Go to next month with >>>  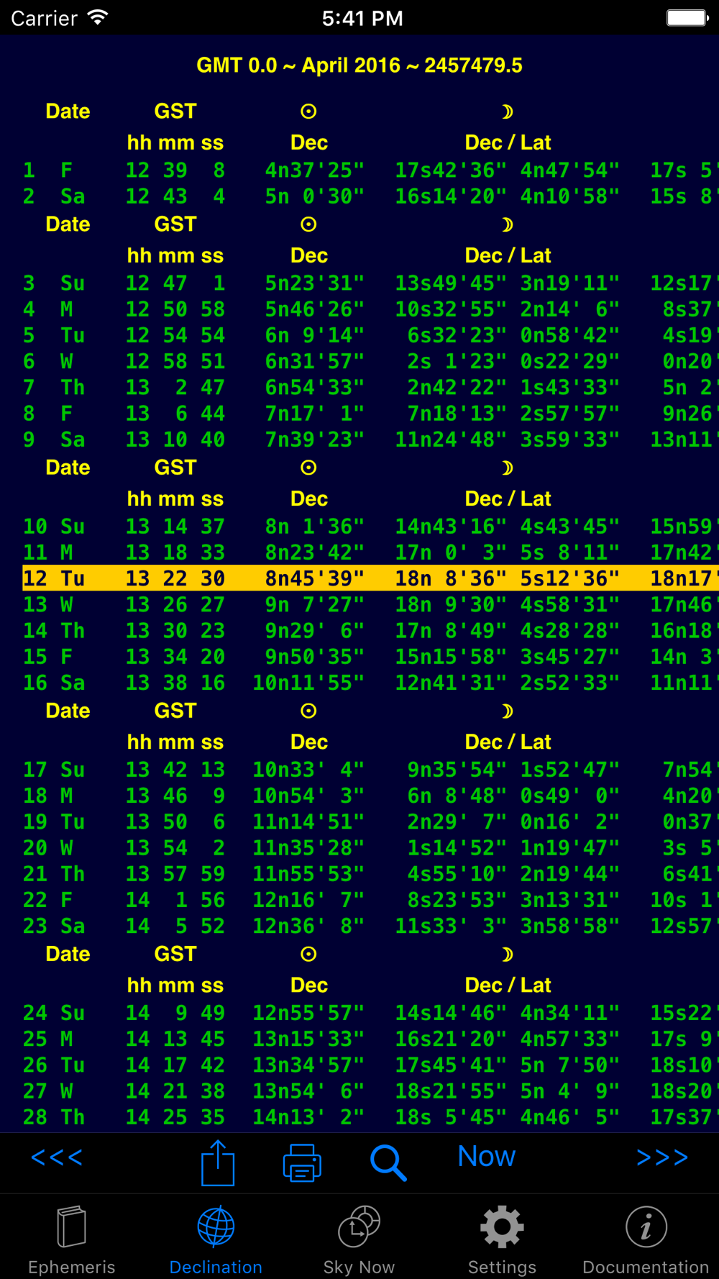pyautogui.click(x=662, y=1157)
